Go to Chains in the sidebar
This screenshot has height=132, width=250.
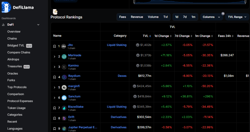(x=12, y=38)
